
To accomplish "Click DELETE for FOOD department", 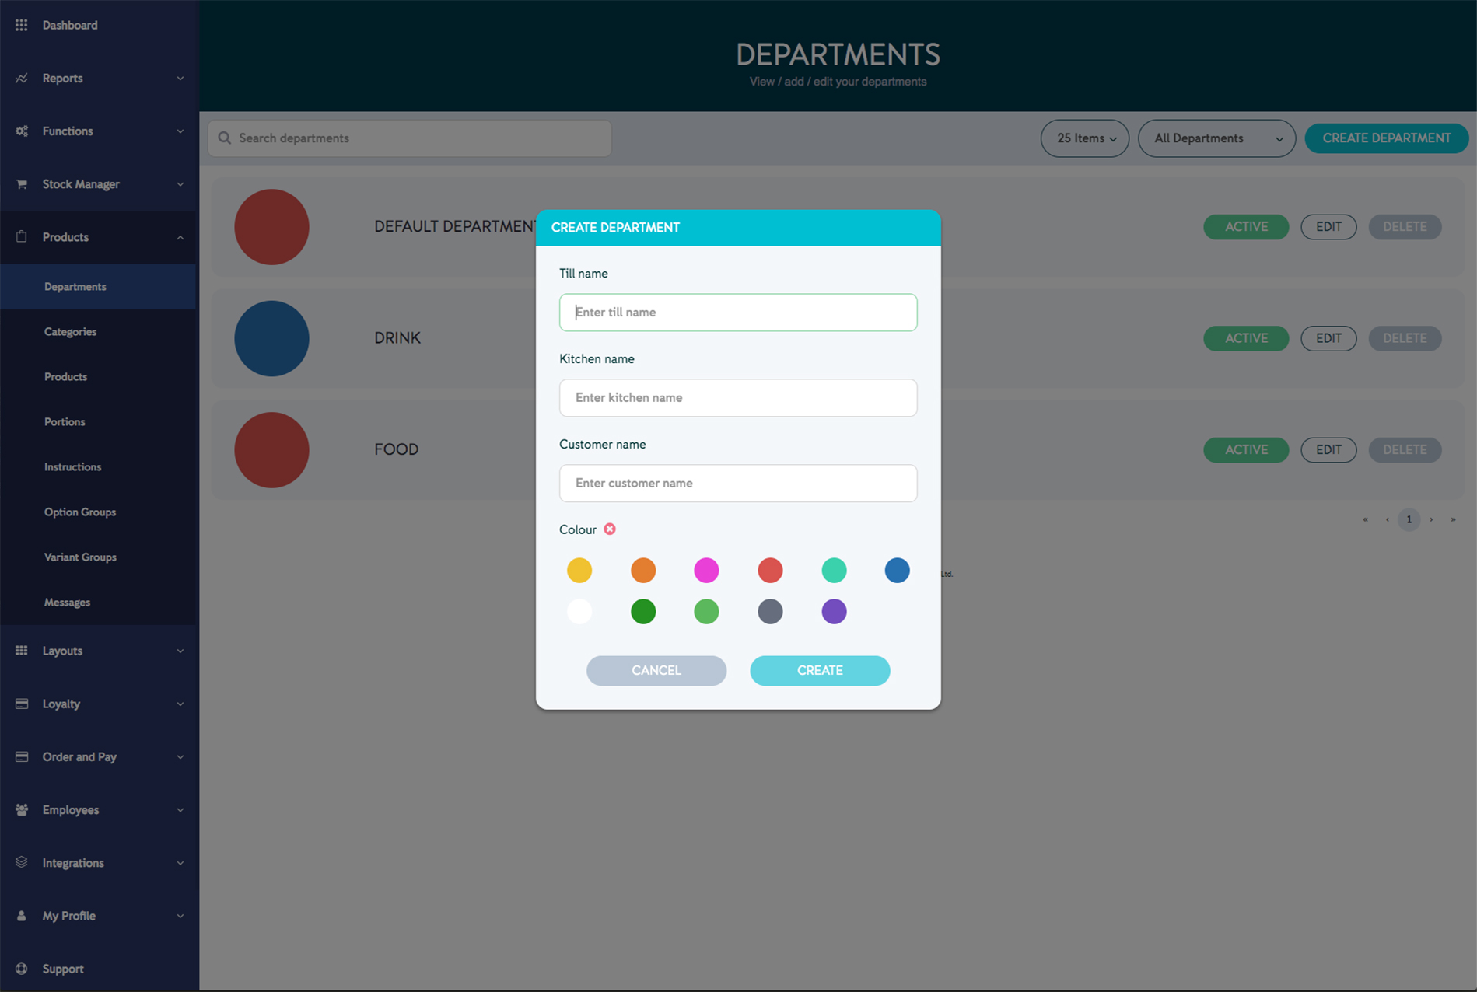I will pos(1405,449).
